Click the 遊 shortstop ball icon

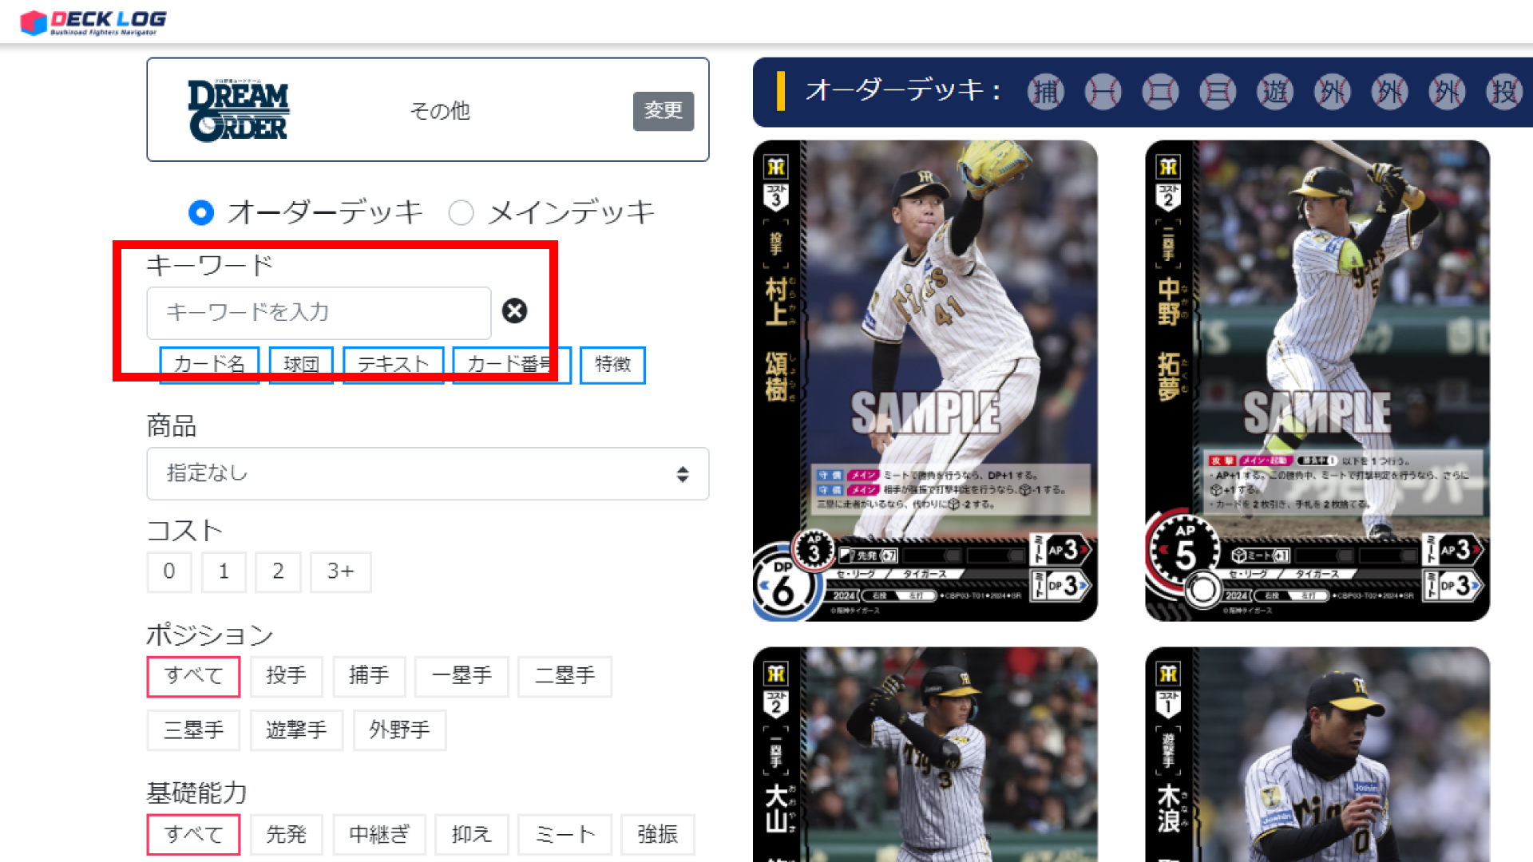point(1275,92)
